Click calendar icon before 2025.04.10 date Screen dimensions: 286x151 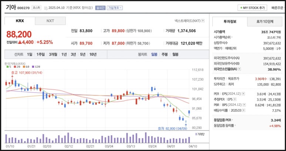pyautogui.click(x=46, y=8)
